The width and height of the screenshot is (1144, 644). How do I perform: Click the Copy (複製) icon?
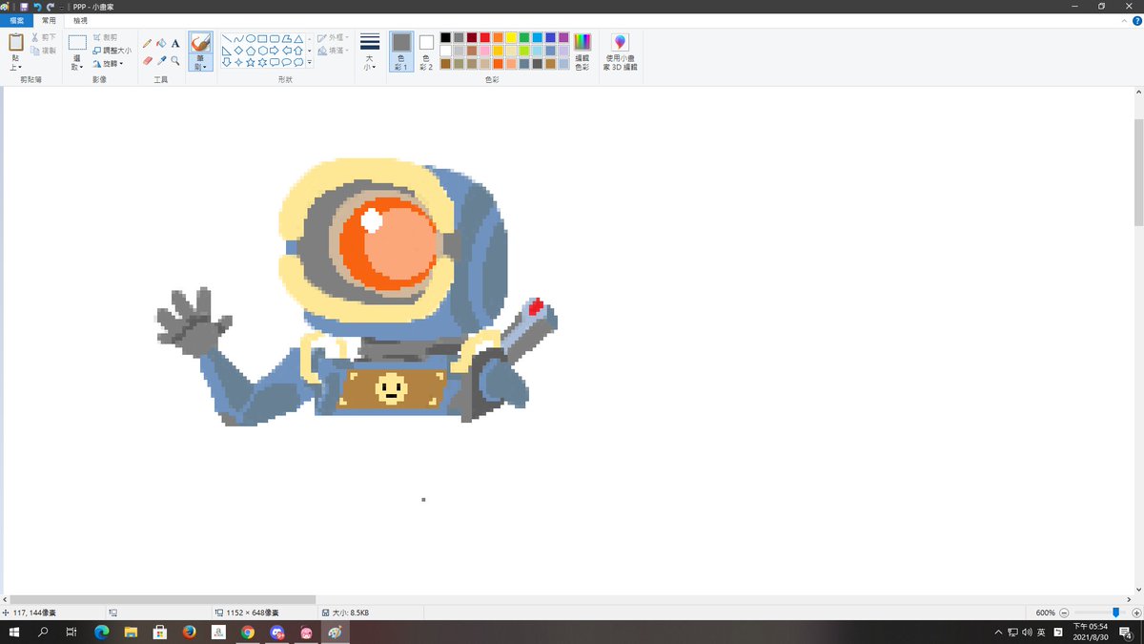click(x=35, y=50)
